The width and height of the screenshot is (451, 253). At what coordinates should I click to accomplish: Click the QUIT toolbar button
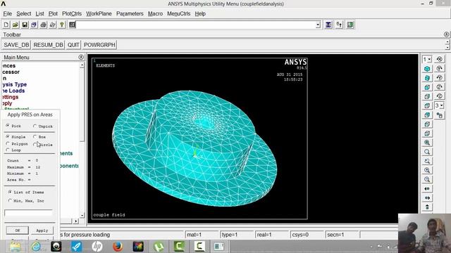pos(73,45)
